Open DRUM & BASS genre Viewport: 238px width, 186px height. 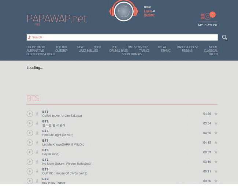(119, 51)
